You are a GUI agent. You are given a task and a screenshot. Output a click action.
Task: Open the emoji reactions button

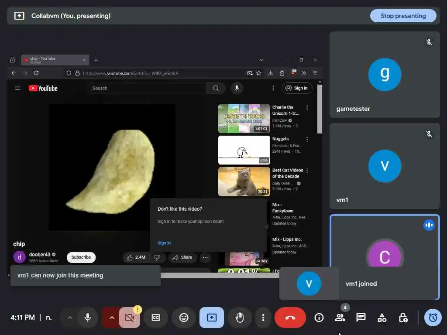(184, 318)
